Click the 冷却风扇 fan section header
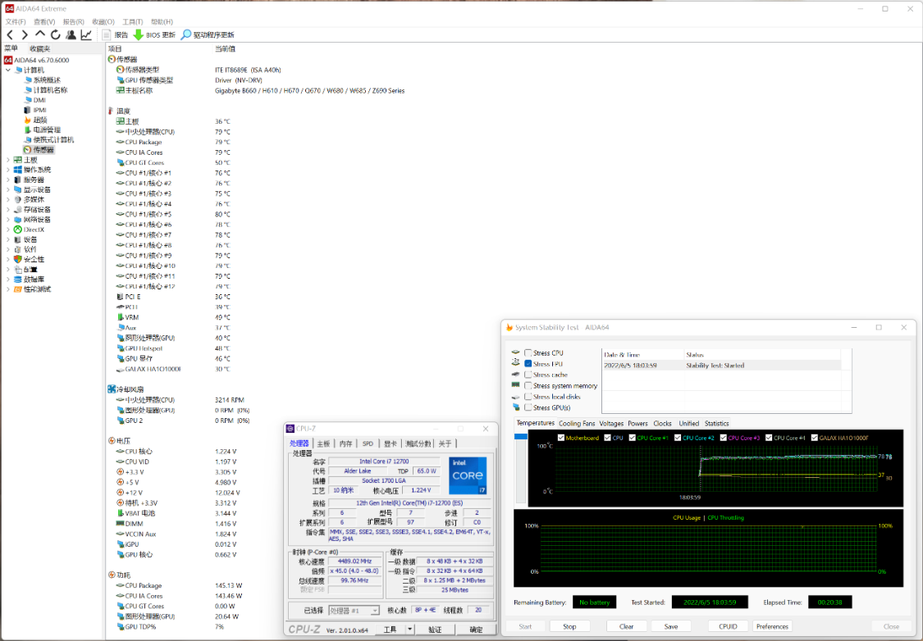 [x=126, y=389]
